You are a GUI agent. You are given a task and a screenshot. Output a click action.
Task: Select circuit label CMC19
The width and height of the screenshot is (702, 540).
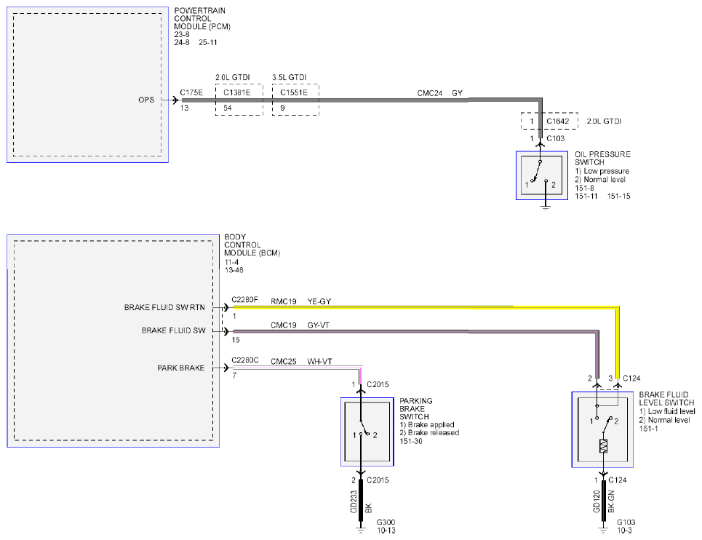284,325
